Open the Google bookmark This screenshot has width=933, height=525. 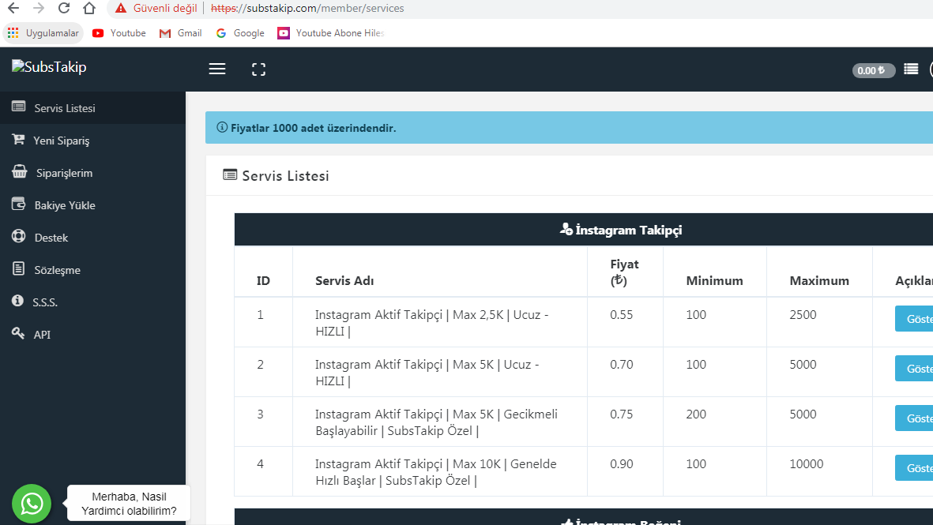tap(240, 33)
